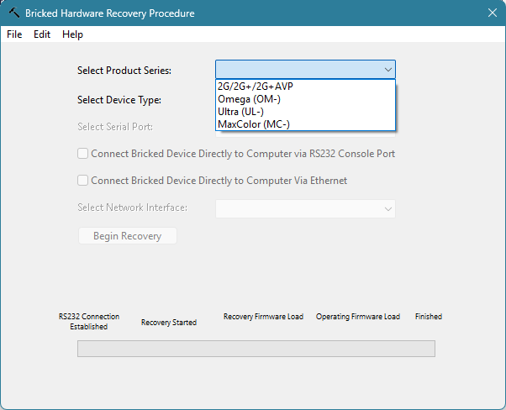The height and width of the screenshot is (410, 506).
Task: Click the Begin Recovery button
Action: pos(128,236)
